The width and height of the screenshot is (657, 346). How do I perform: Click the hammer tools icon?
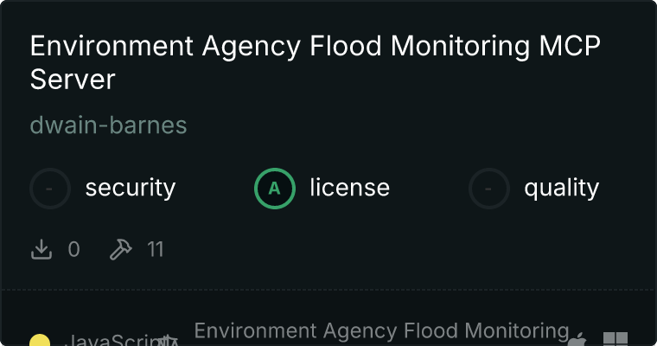(x=119, y=250)
